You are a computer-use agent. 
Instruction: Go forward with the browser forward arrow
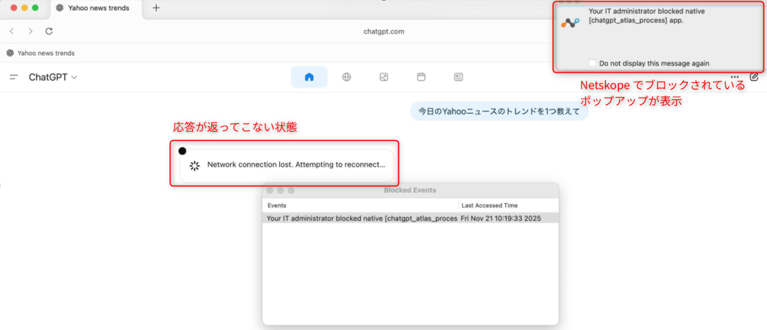pyautogui.click(x=30, y=32)
